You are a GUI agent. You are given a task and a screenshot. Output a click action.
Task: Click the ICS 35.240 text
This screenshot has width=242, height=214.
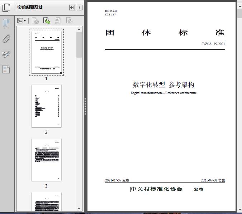111,11
